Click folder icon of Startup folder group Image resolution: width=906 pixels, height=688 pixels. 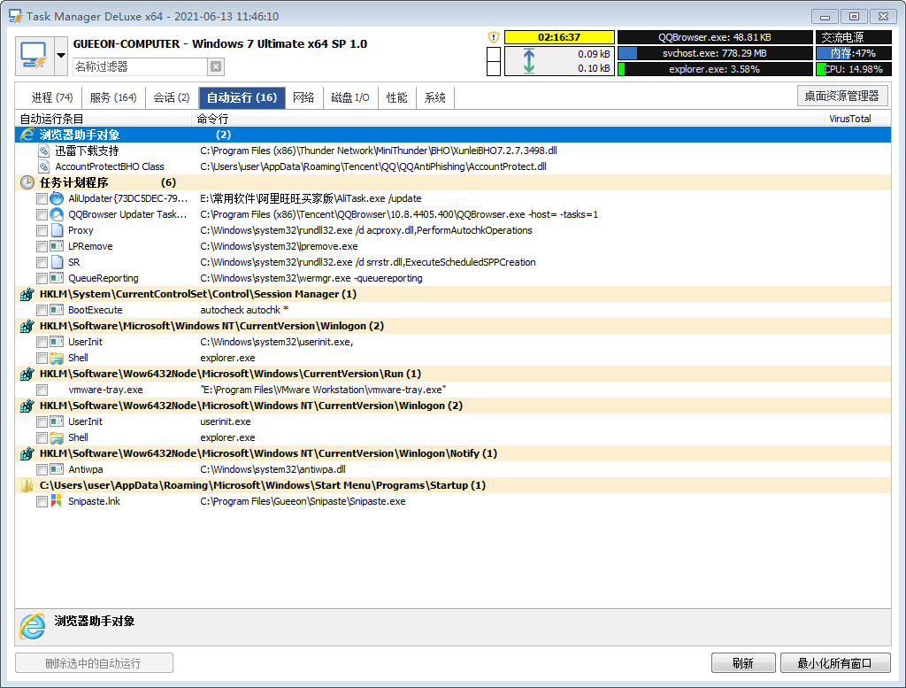27,485
